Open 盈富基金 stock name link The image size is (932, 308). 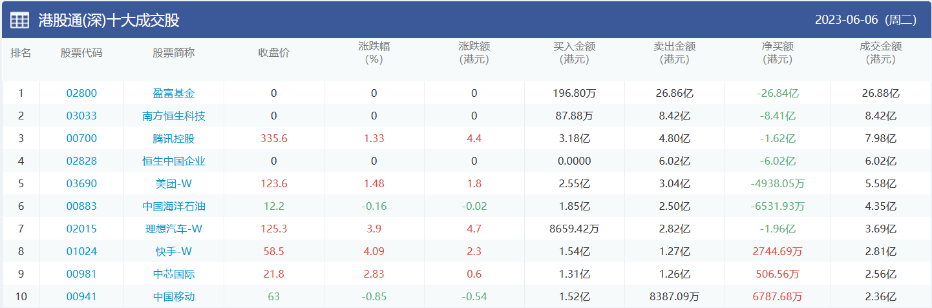tap(174, 93)
